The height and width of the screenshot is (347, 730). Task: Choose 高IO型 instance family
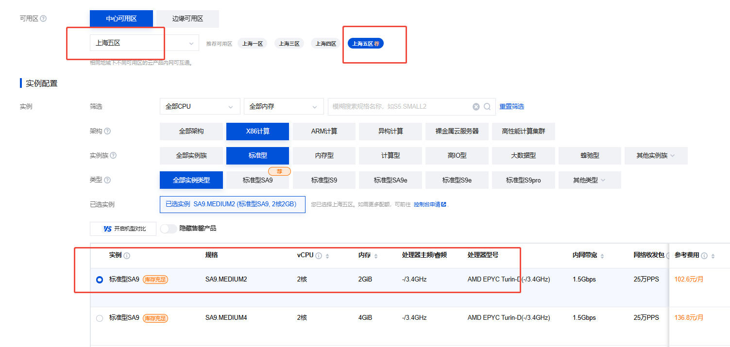[457, 156]
